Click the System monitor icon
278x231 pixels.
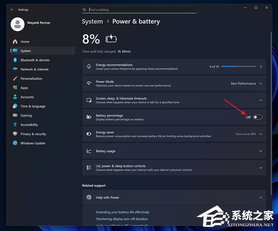pos(15,51)
